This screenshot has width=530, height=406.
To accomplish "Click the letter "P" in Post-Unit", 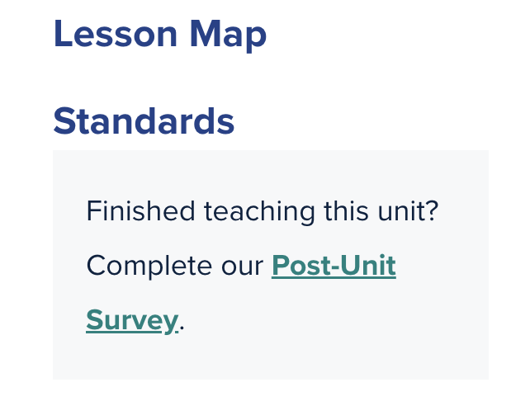I will tap(281, 267).
